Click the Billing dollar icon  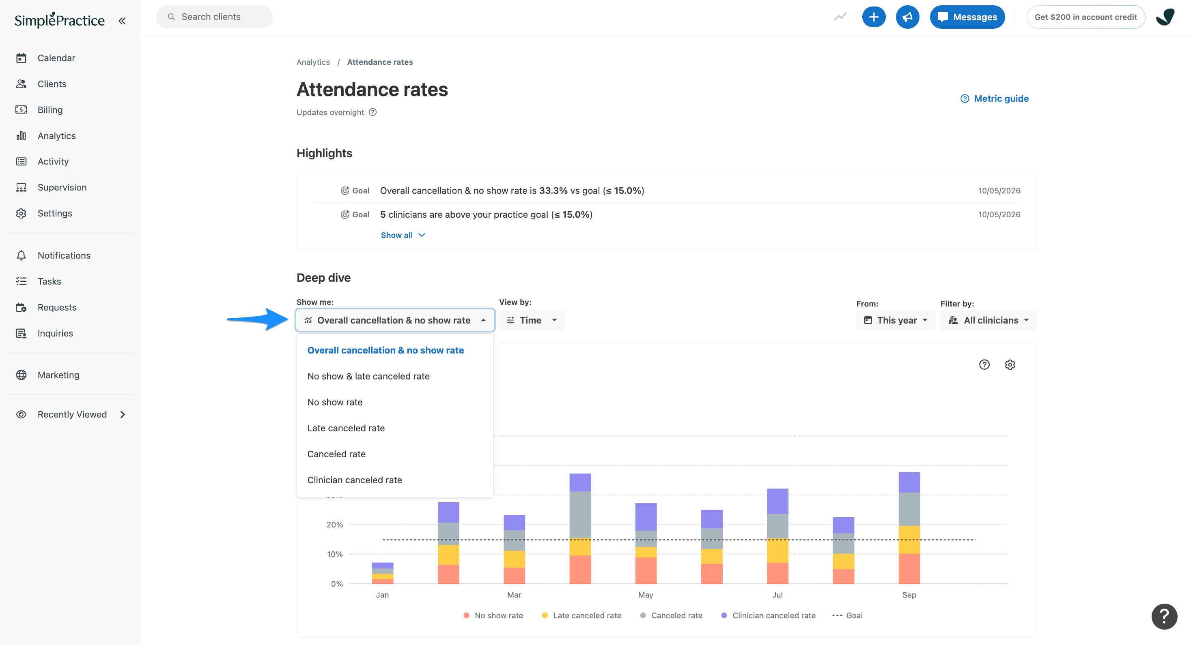[x=21, y=109]
